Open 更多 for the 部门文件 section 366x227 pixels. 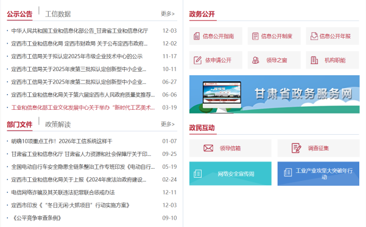[167, 124]
